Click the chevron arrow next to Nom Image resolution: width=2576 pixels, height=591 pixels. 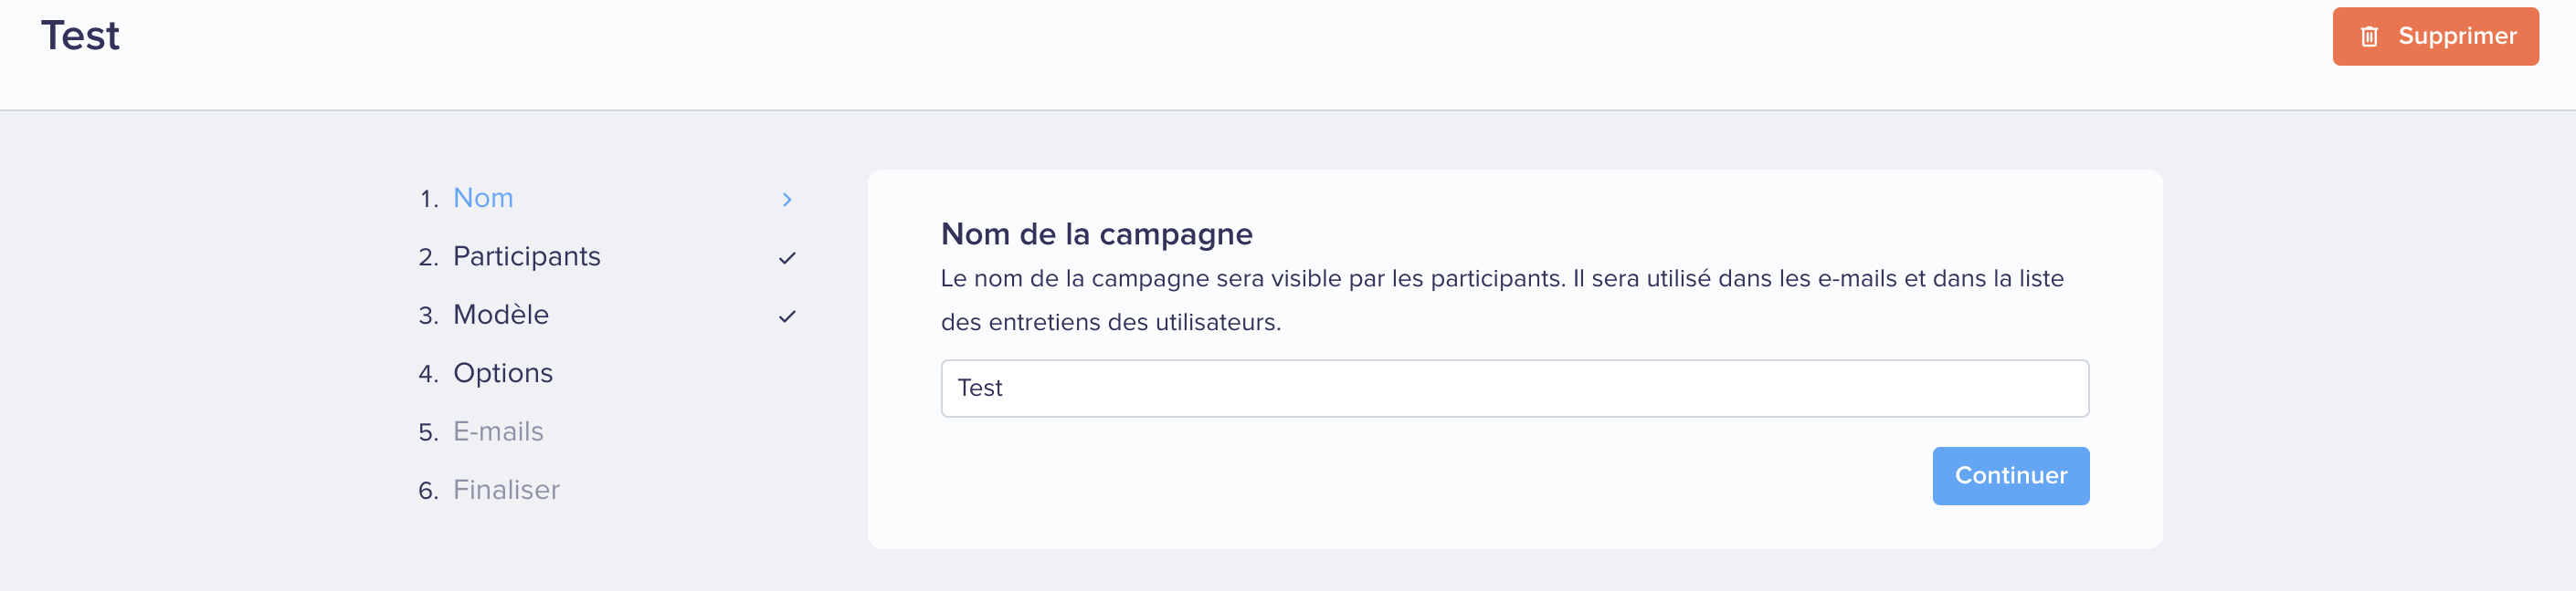pyautogui.click(x=787, y=200)
